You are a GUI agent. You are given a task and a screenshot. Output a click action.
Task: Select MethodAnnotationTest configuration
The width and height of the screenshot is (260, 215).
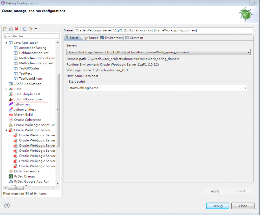[36, 63]
